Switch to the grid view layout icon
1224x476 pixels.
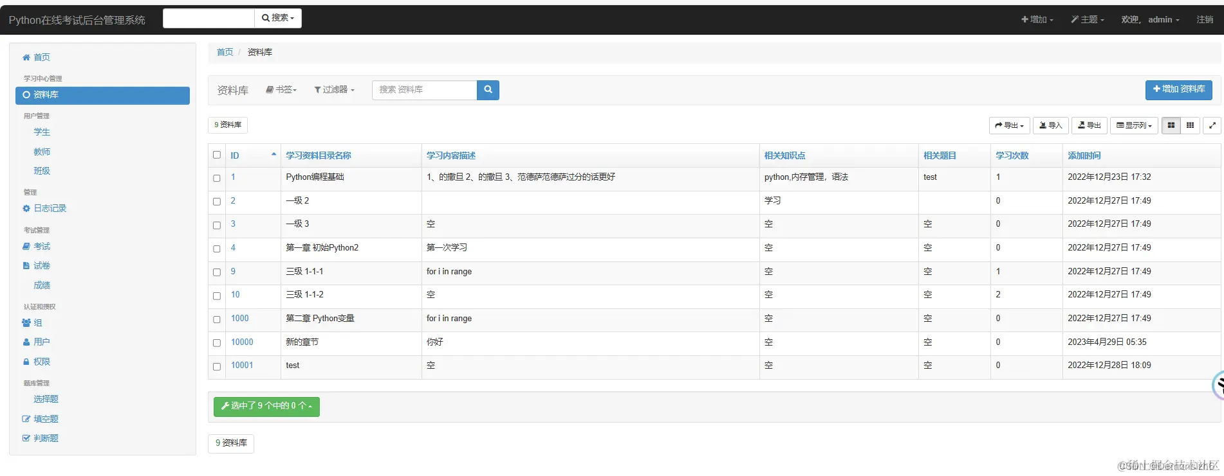1191,125
